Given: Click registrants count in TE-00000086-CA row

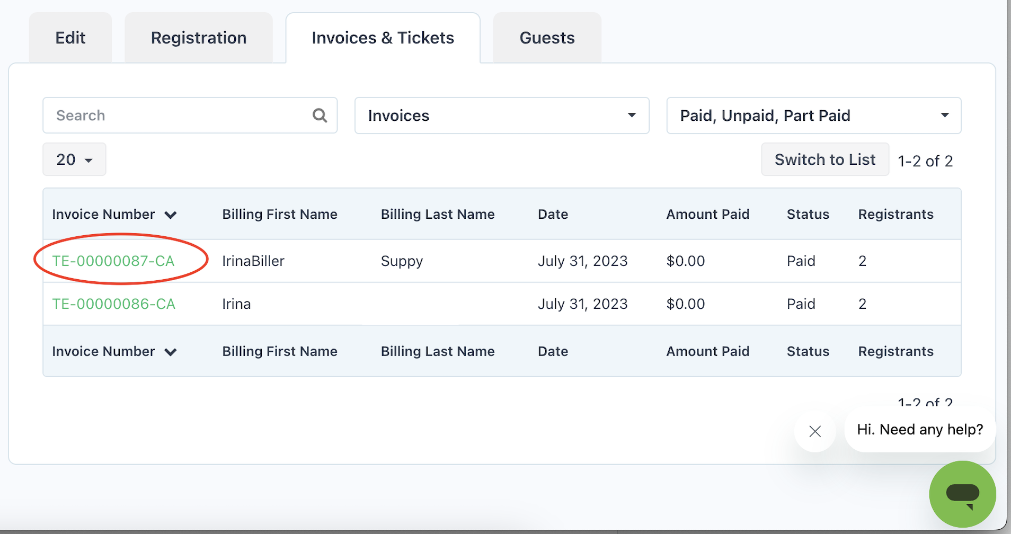Looking at the screenshot, I should click(862, 304).
